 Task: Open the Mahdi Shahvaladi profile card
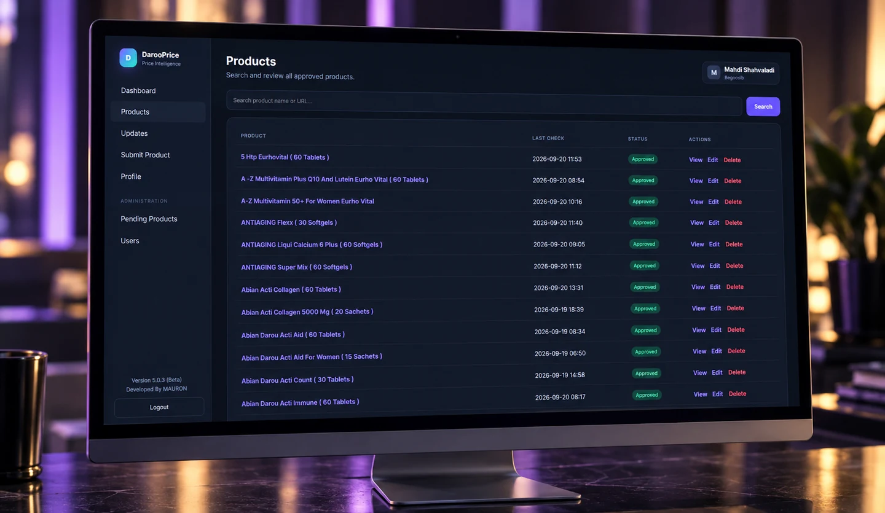(741, 73)
